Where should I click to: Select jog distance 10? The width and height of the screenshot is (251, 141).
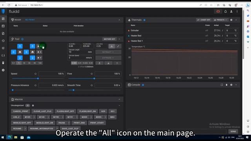[24, 63]
